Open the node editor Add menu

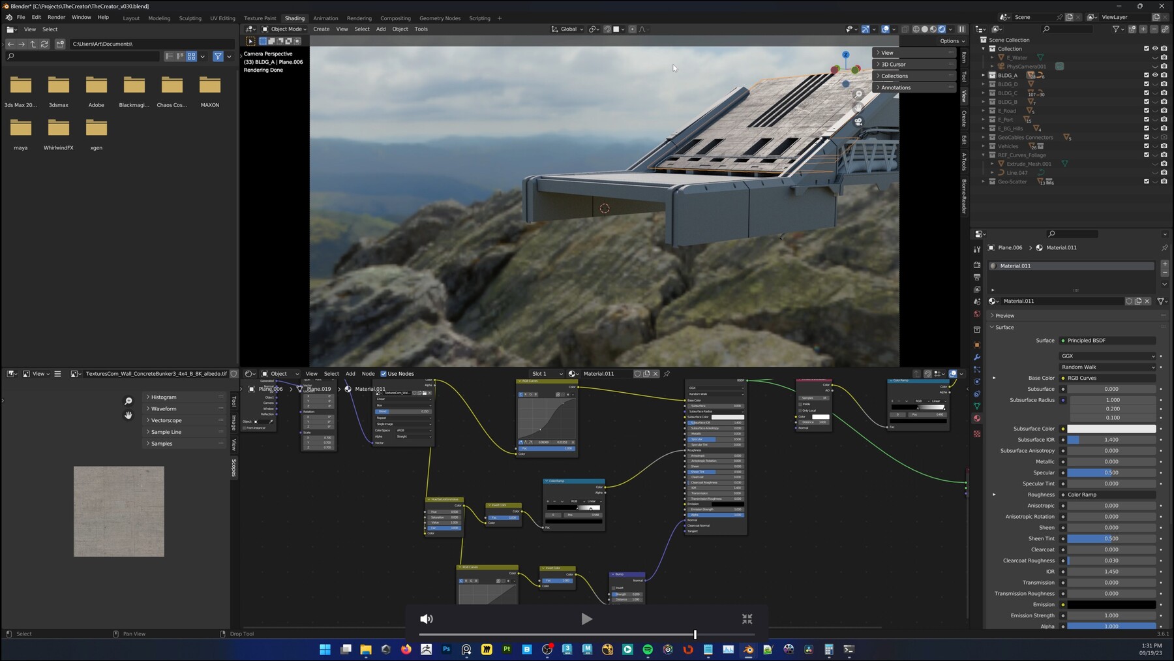click(350, 374)
